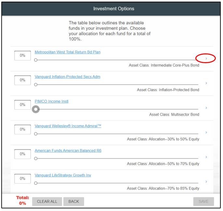Open Vanguard Wellesley Income row arrow
Viewport: 223px width, 211px height.
coord(206,133)
